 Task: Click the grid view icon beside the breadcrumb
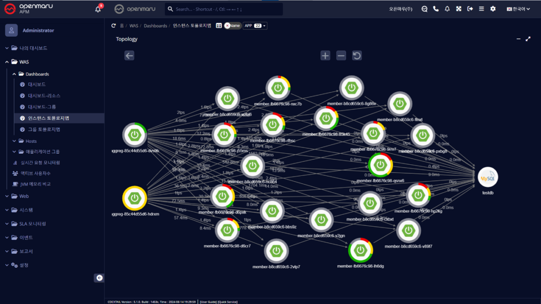pyautogui.click(x=219, y=25)
